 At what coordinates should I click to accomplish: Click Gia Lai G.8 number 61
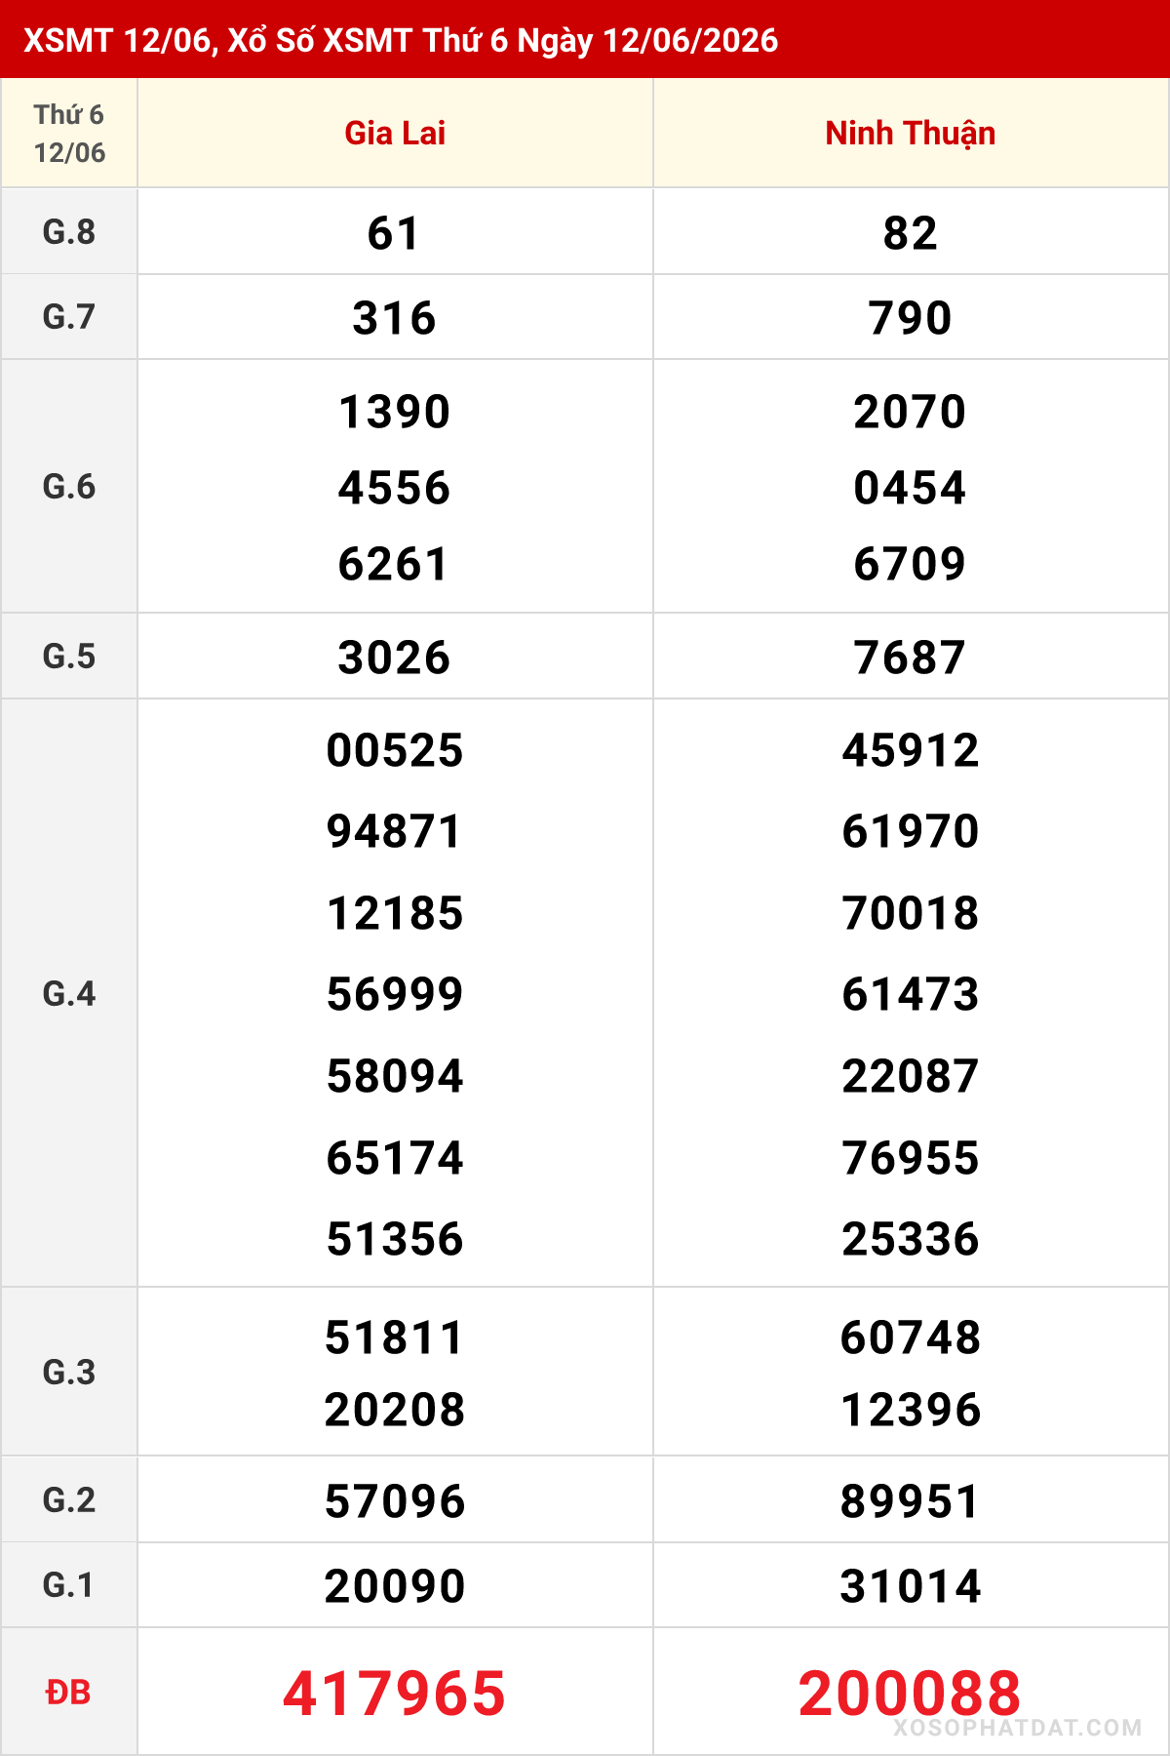[x=395, y=233]
